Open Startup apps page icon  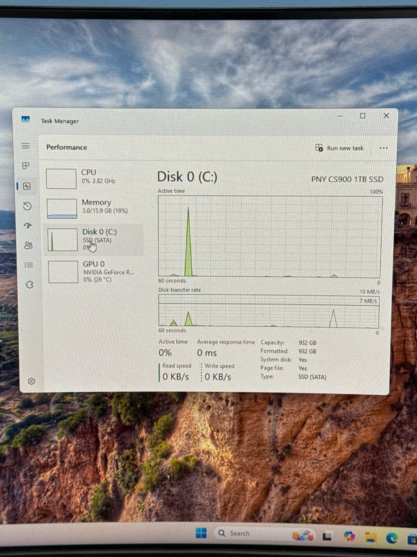tap(28, 225)
